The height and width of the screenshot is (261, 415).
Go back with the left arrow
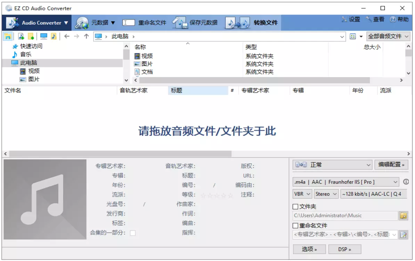(67, 36)
